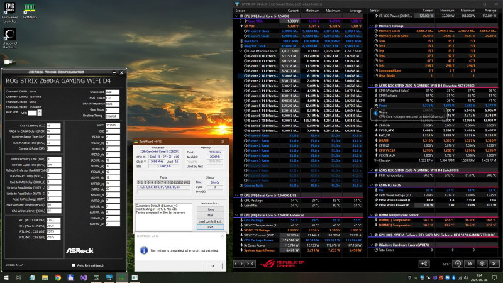Click tREFI value field in Timing Configurator
503x283 pixels.
tap(113, 125)
